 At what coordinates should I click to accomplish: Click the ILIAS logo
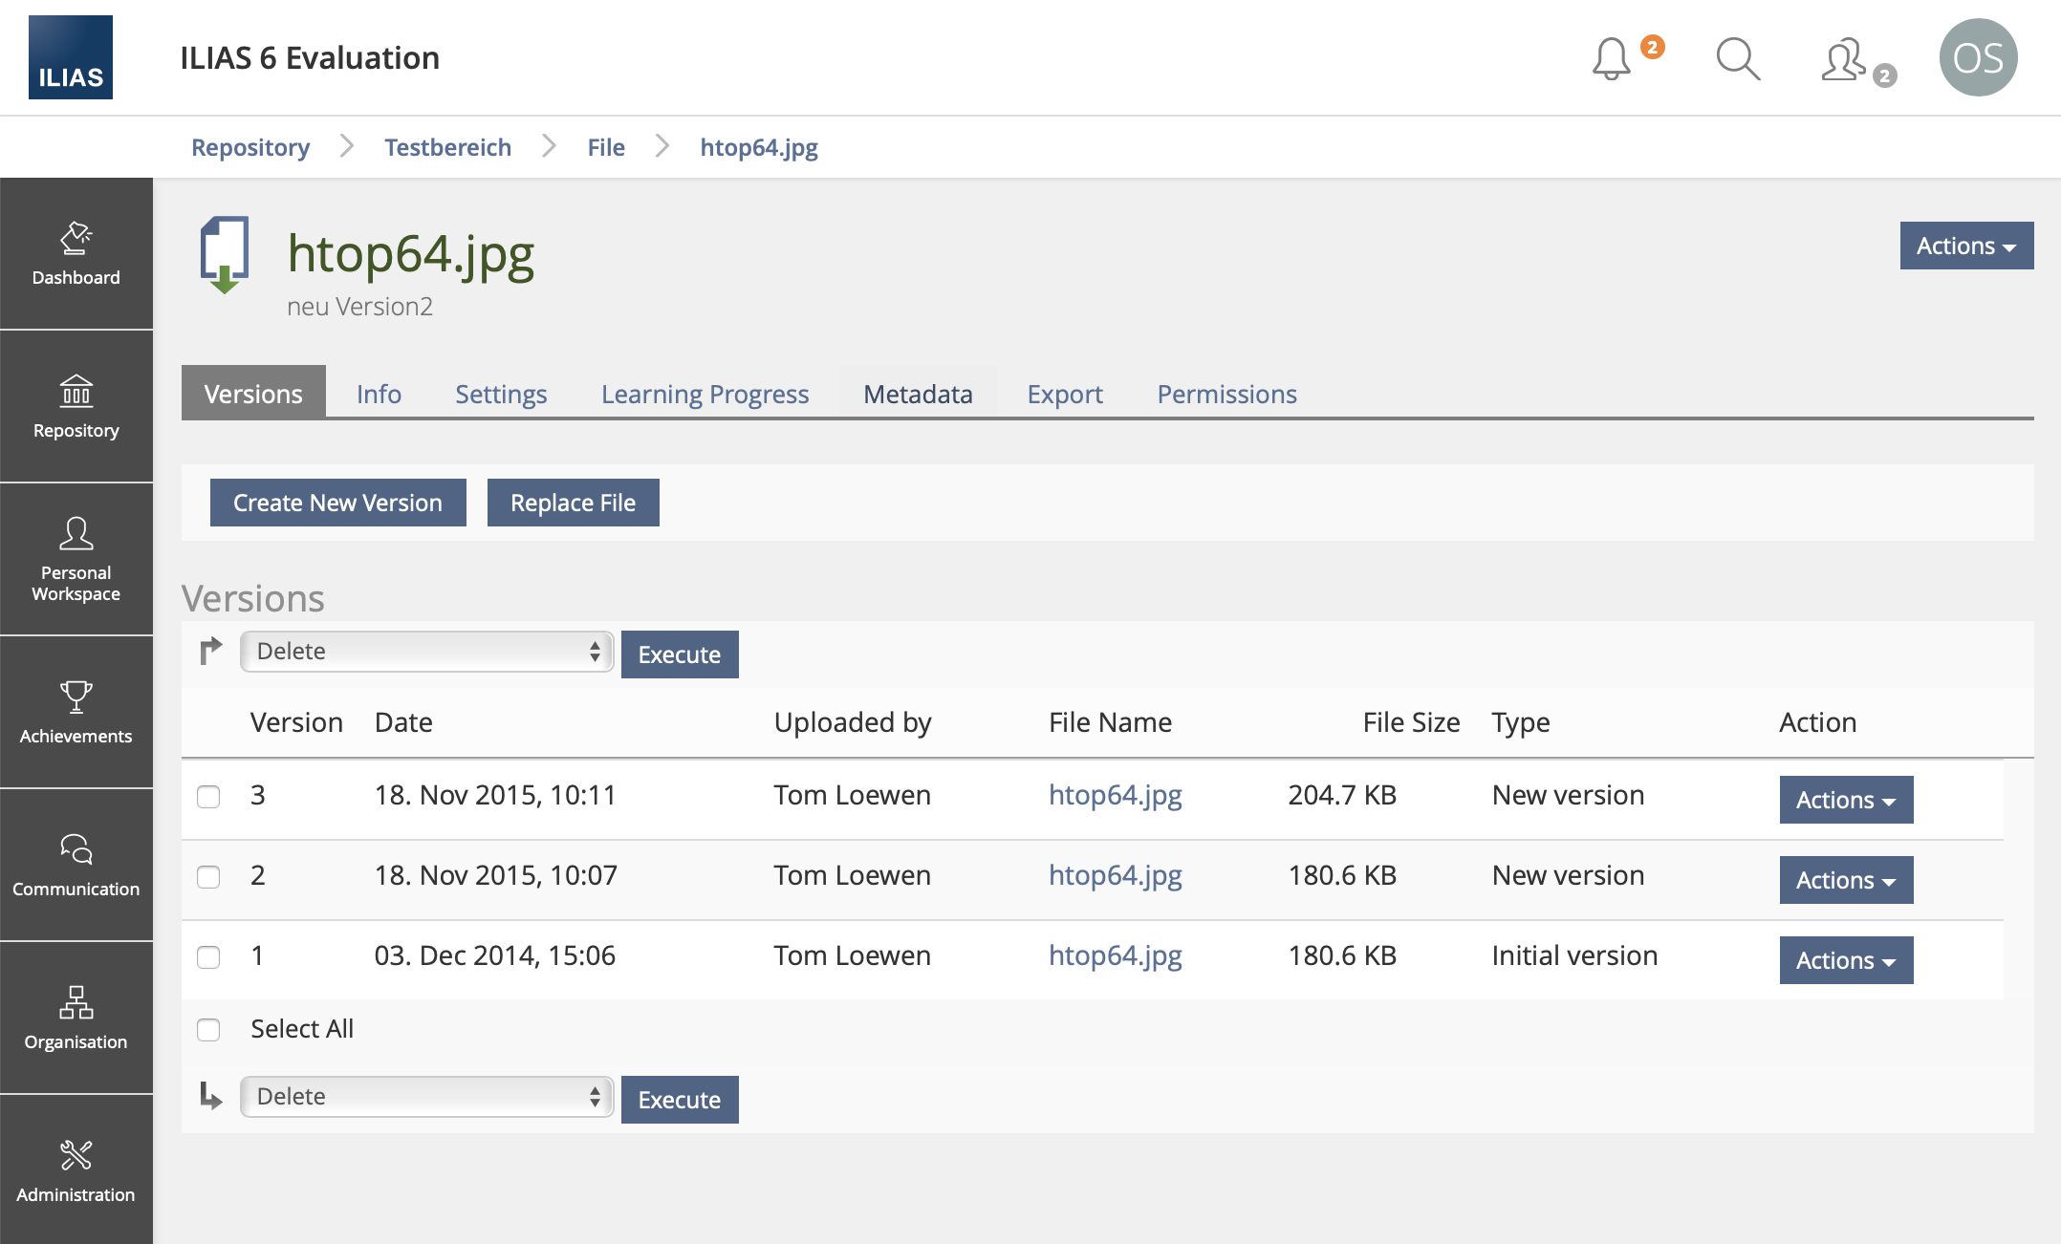71,57
